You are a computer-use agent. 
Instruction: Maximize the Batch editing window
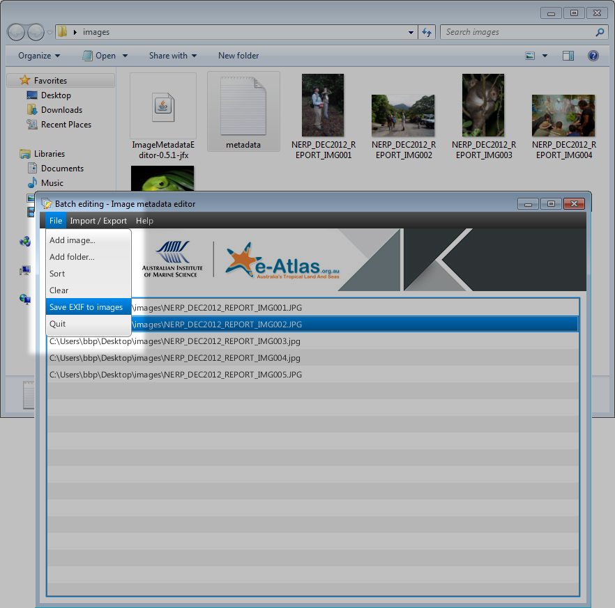(551, 203)
